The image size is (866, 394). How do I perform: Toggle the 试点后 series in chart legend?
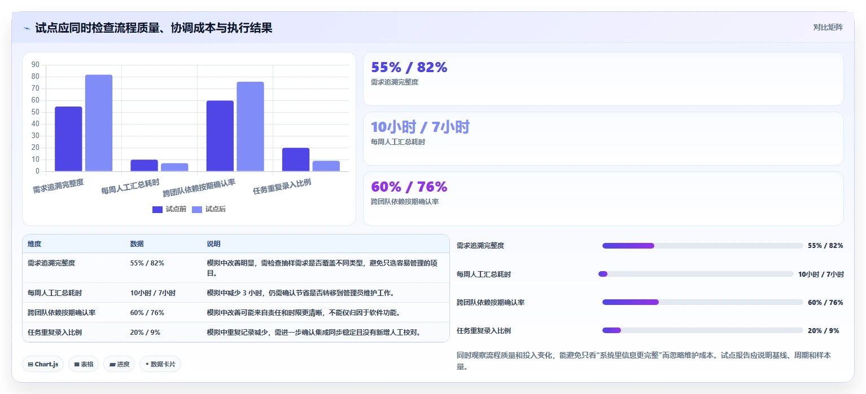209,209
